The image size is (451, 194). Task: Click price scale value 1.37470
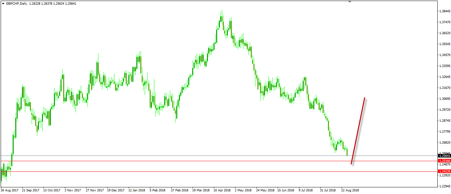(445, 22)
